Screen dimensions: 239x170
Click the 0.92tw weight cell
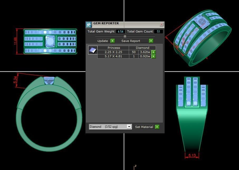[x=145, y=56]
